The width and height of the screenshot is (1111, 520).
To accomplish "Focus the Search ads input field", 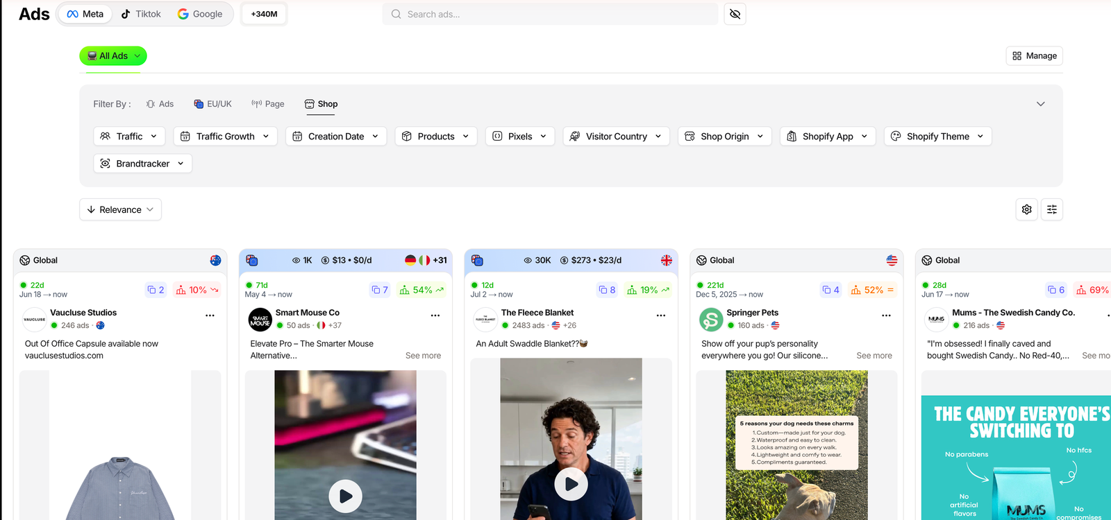I will point(550,14).
